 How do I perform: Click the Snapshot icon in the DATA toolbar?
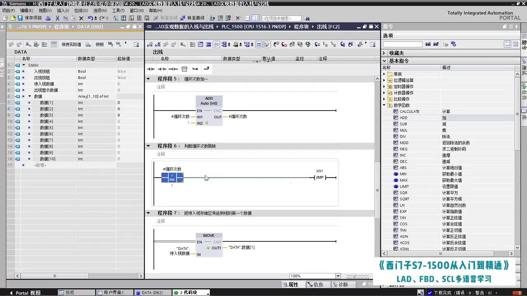tap(100, 44)
